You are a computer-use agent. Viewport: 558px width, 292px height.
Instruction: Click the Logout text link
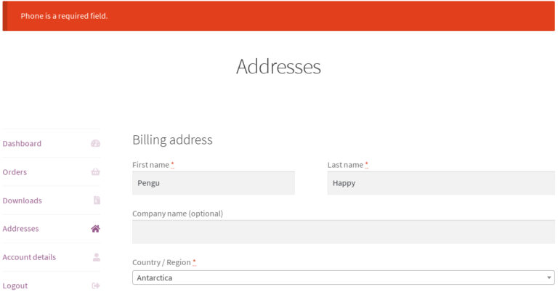15,285
